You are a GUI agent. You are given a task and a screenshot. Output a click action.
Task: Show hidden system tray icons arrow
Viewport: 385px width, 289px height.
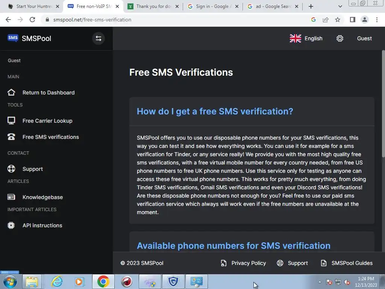pos(320,282)
